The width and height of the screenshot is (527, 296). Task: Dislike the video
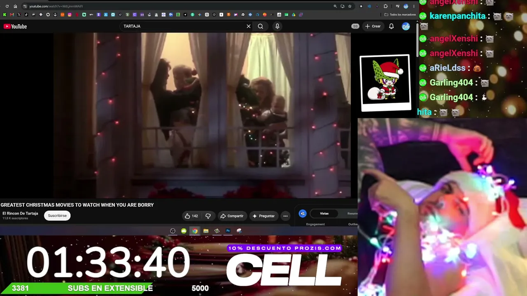(208, 216)
